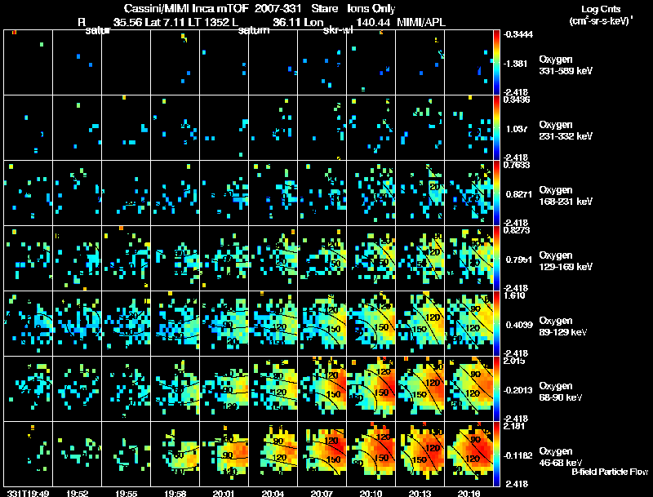Select the 68-90 keV panel at 20:13
653x497 pixels.
click(x=420, y=388)
